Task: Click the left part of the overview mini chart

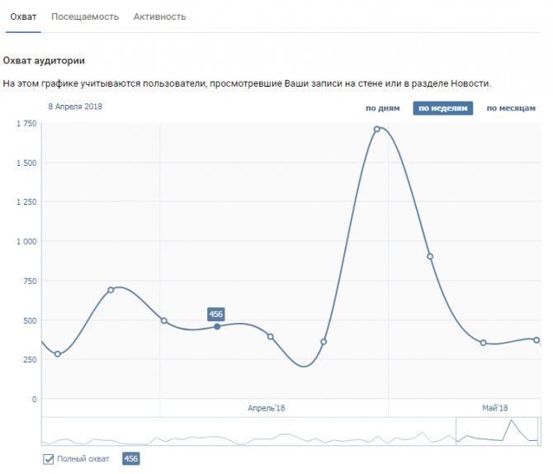Action: tap(141, 431)
